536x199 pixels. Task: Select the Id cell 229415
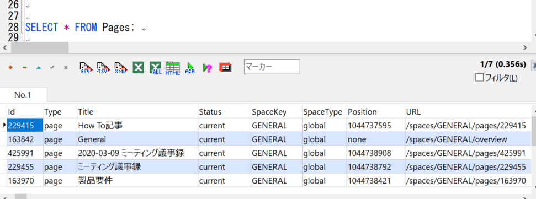pos(25,125)
